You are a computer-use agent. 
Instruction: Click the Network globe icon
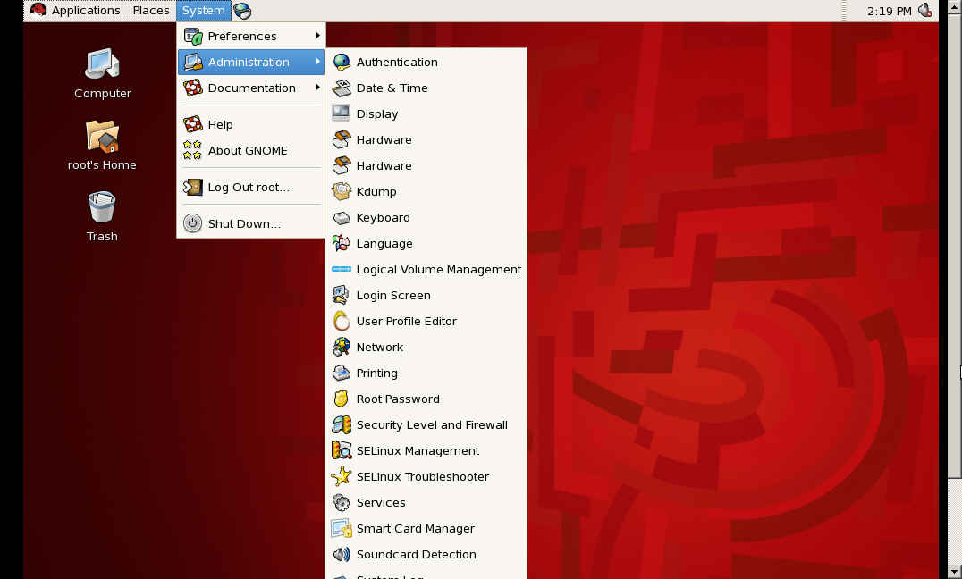click(x=342, y=348)
